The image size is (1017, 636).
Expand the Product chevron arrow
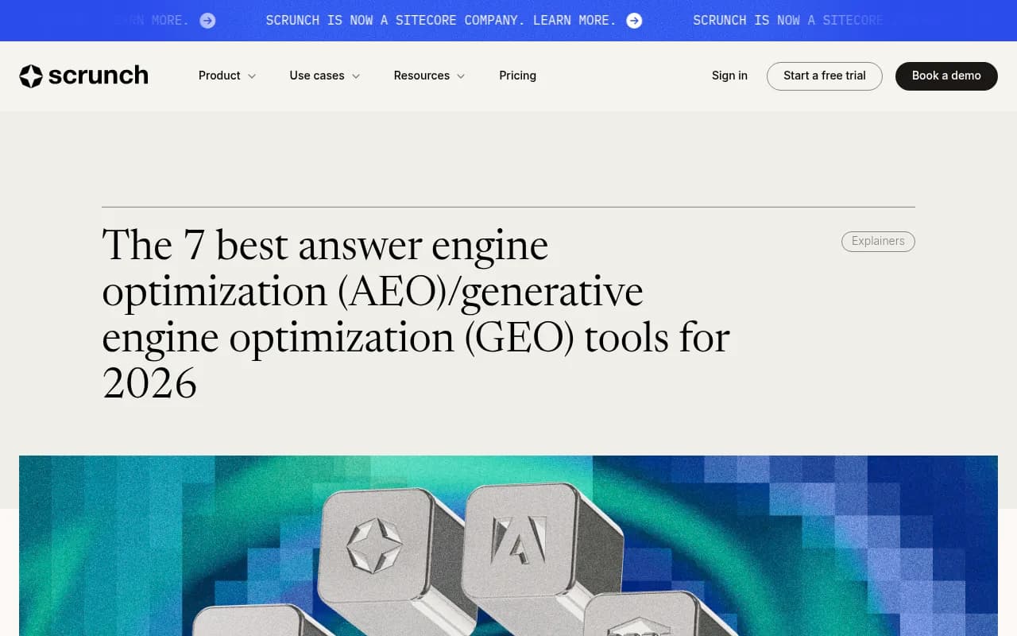[x=252, y=76]
